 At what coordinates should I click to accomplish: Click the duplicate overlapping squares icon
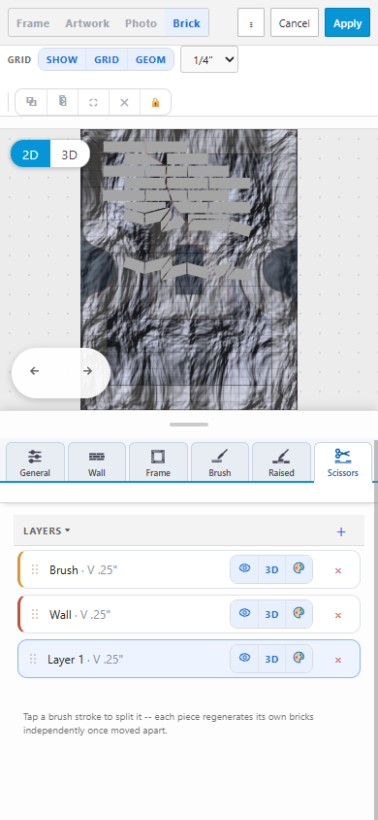(31, 102)
